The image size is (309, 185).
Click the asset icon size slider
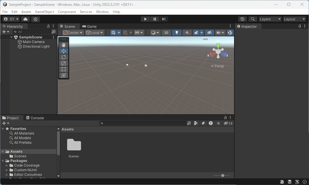click(222, 175)
